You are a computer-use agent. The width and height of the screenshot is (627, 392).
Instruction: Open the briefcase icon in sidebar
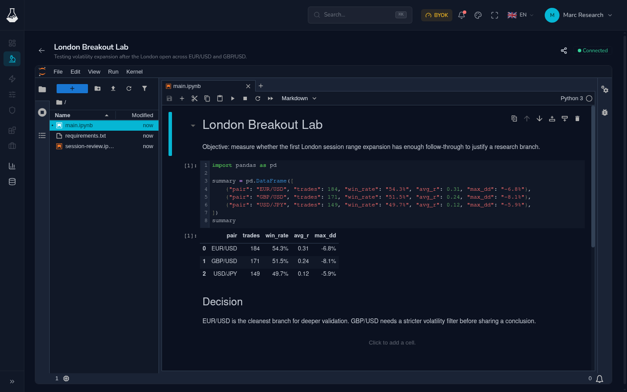12,146
